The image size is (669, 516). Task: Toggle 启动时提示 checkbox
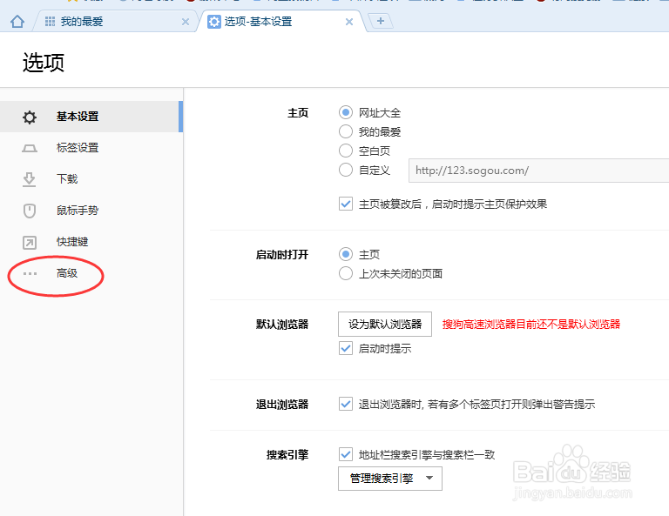(346, 348)
